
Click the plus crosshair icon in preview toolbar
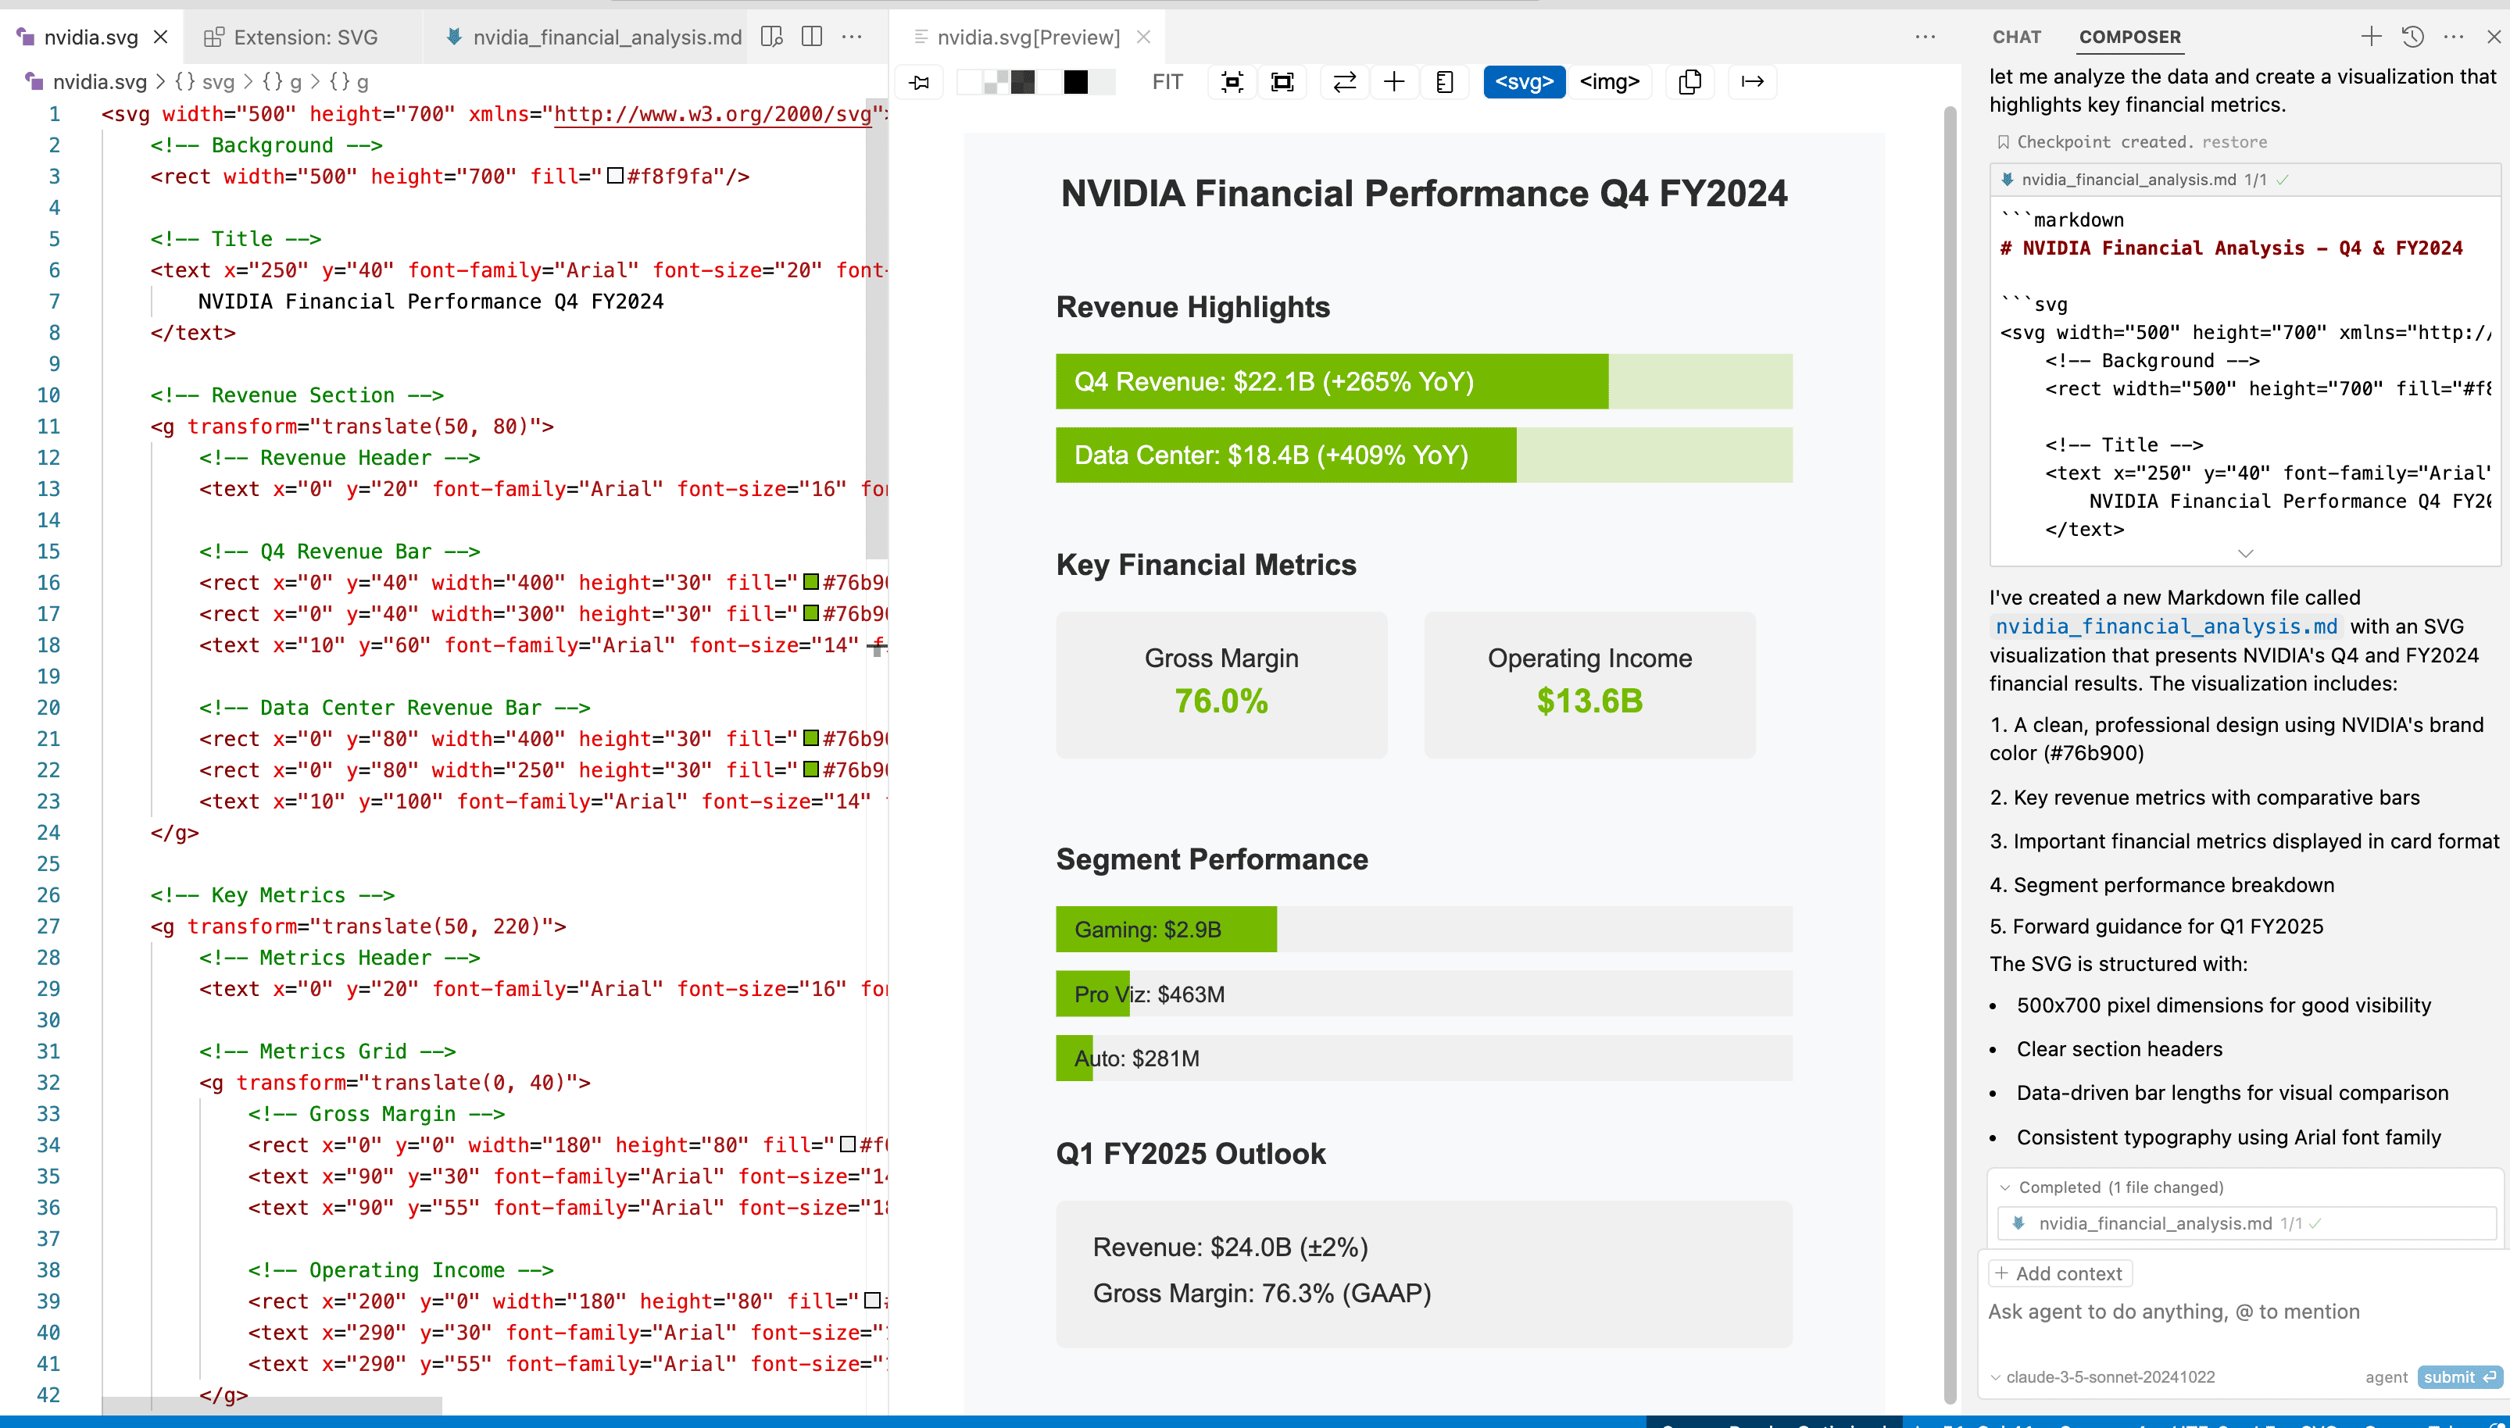[1394, 82]
